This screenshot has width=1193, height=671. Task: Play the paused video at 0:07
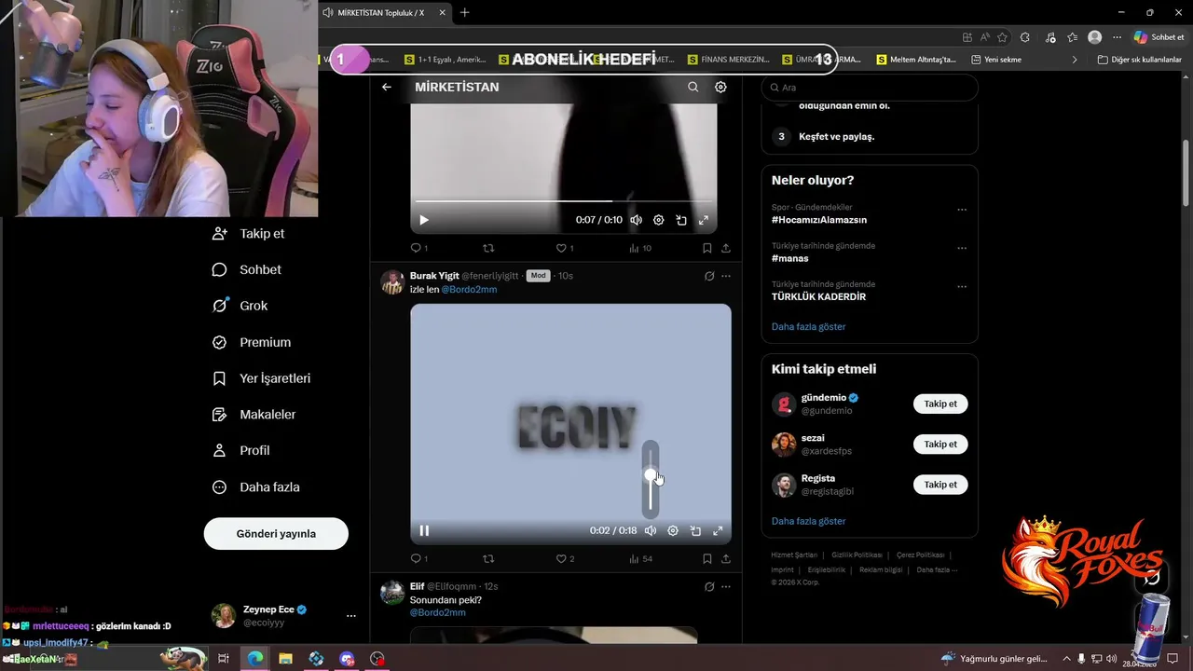[x=424, y=220]
